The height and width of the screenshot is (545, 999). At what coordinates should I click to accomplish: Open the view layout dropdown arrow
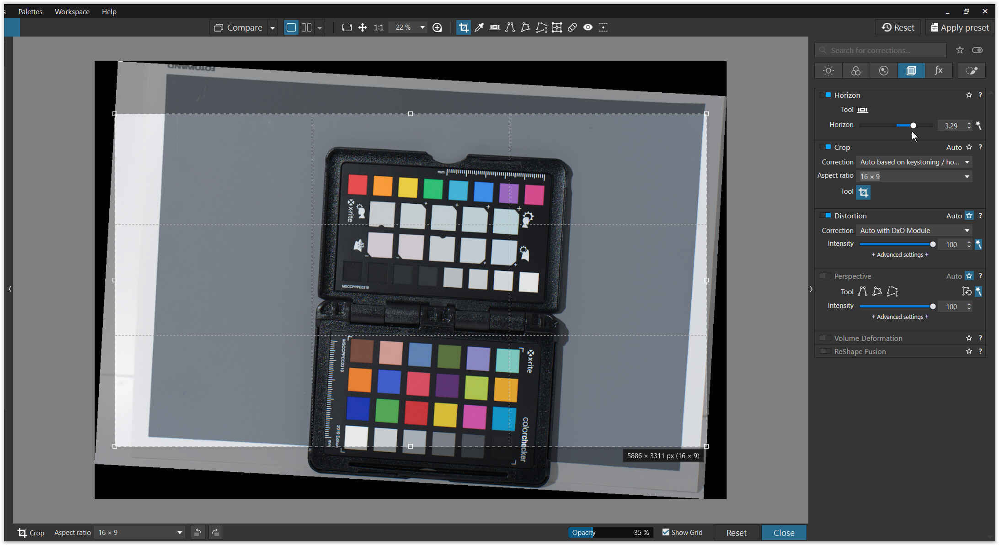tap(320, 28)
